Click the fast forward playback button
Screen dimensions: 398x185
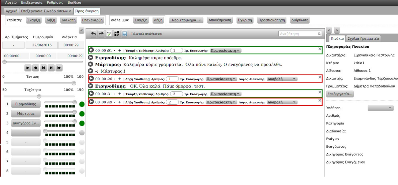(59, 68)
